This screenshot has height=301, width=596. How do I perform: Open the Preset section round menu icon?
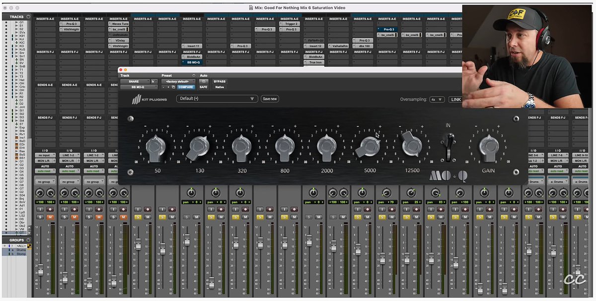(x=194, y=76)
